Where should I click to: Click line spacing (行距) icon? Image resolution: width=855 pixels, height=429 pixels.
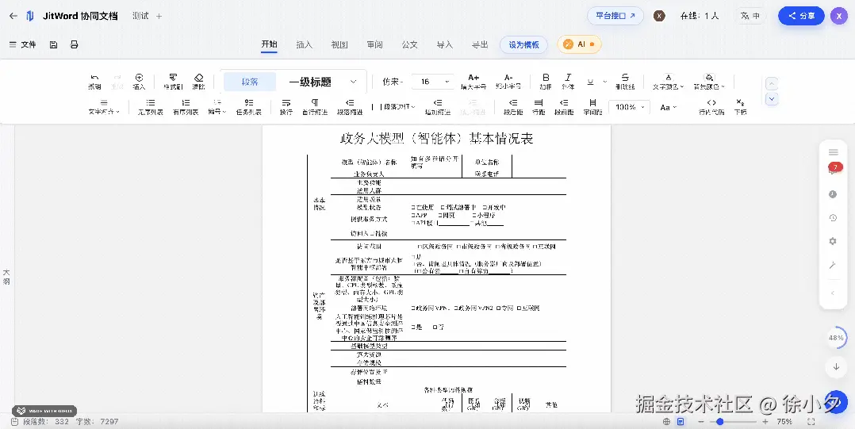(539, 107)
